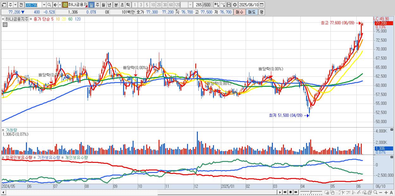Click the window with grid icon
The width and height of the screenshot is (395, 196).
(327, 193)
